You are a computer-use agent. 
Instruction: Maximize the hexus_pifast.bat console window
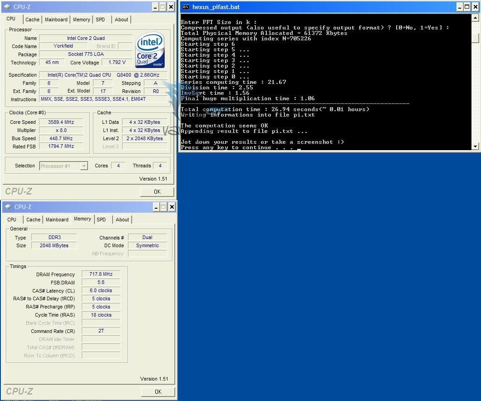tap(467, 7)
